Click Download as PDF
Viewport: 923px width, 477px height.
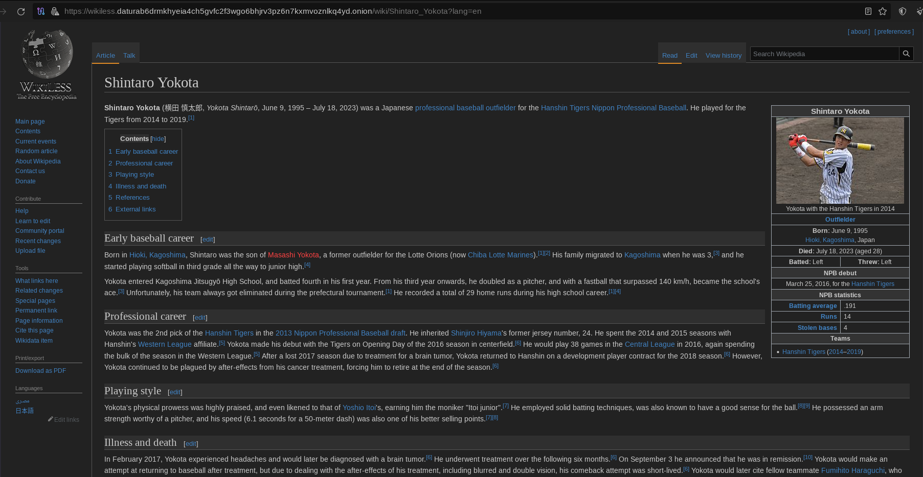[40, 371]
